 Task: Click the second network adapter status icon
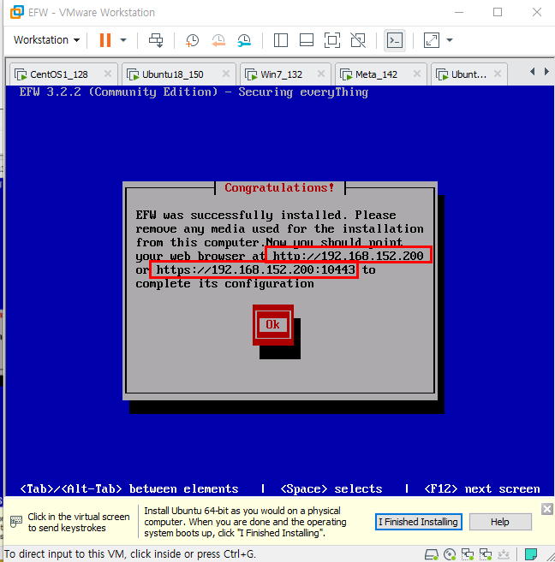(x=486, y=554)
